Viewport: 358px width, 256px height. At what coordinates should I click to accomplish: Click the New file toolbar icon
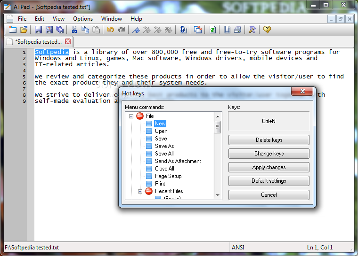(x=13, y=30)
